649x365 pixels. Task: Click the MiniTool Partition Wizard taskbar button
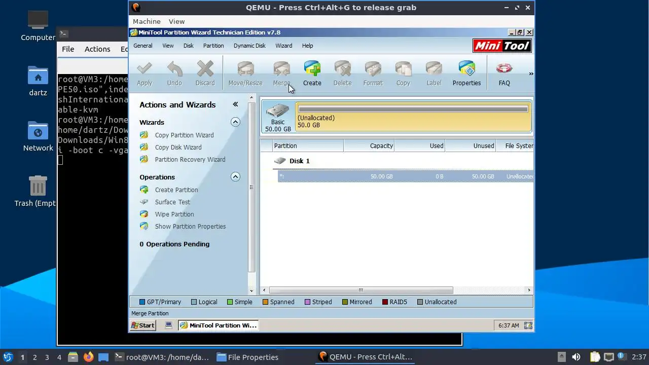(x=218, y=325)
